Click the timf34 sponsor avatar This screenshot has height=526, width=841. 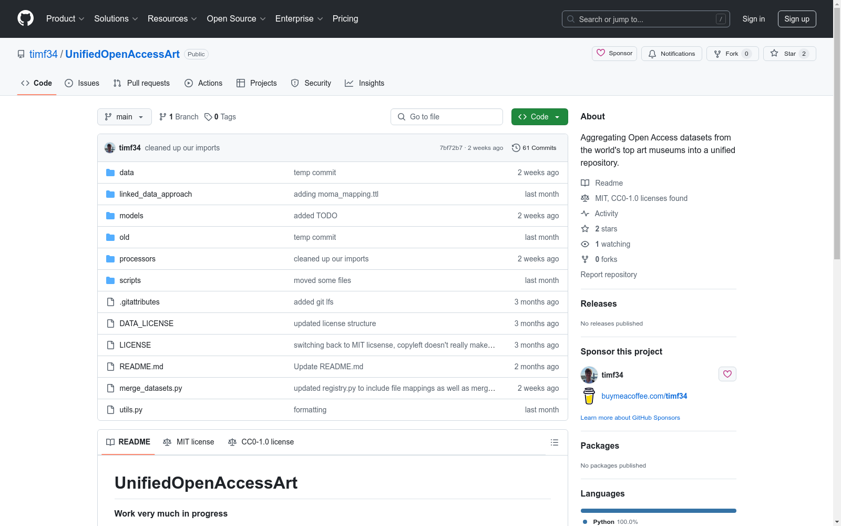pyautogui.click(x=589, y=375)
